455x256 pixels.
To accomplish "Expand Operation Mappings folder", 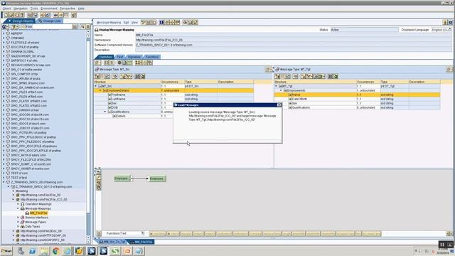I will [18, 204].
